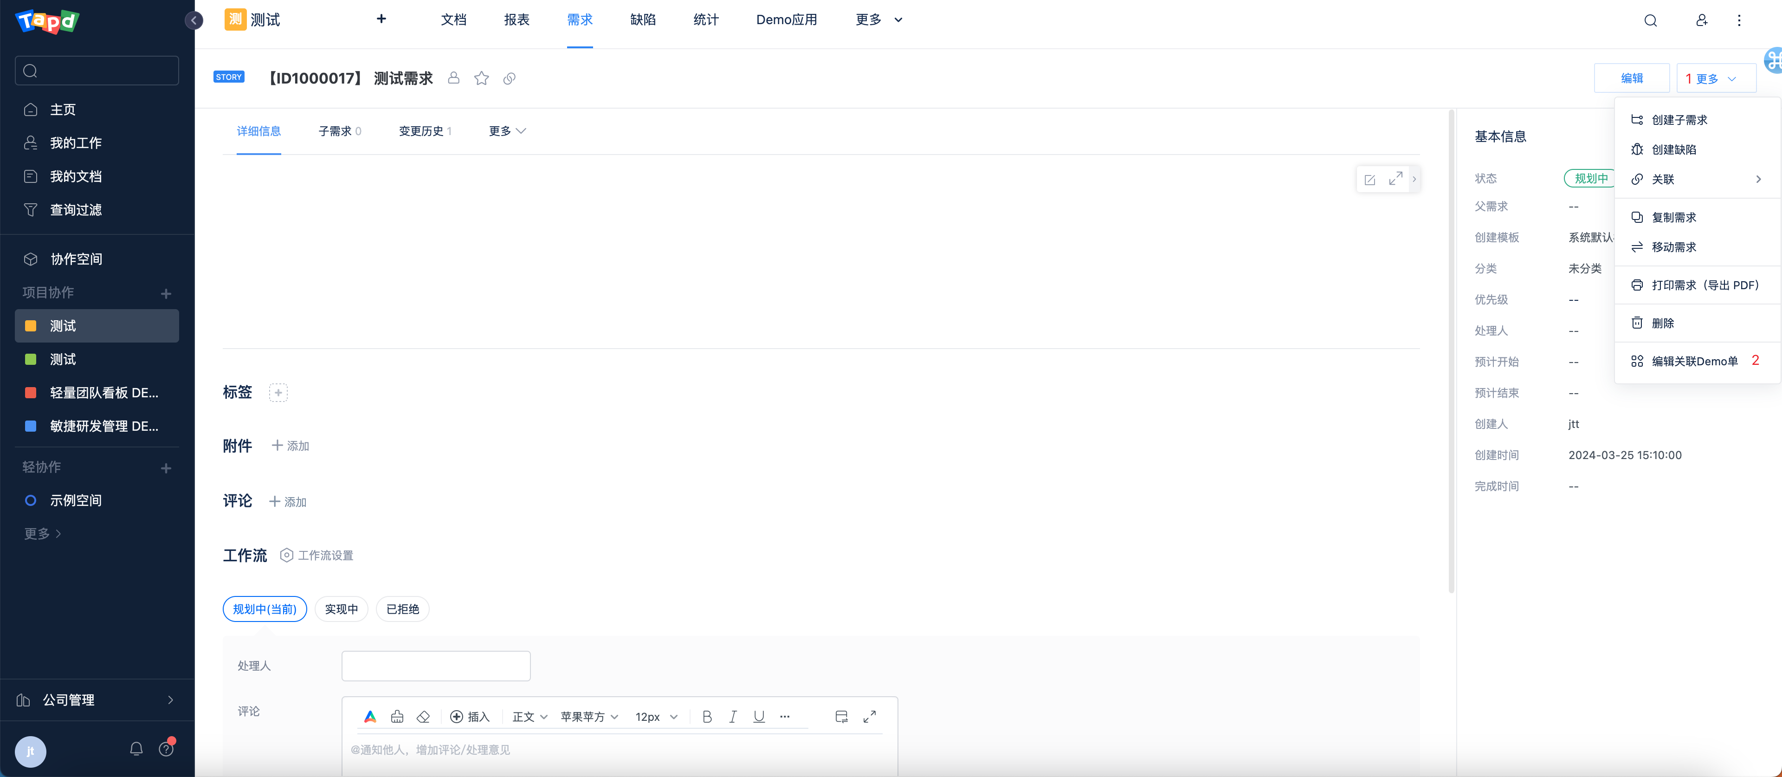Viewport: 1782px width, 777px height.
Task: Open the 正文 paragraph style dropdown
Action: [x=530, y=717]
